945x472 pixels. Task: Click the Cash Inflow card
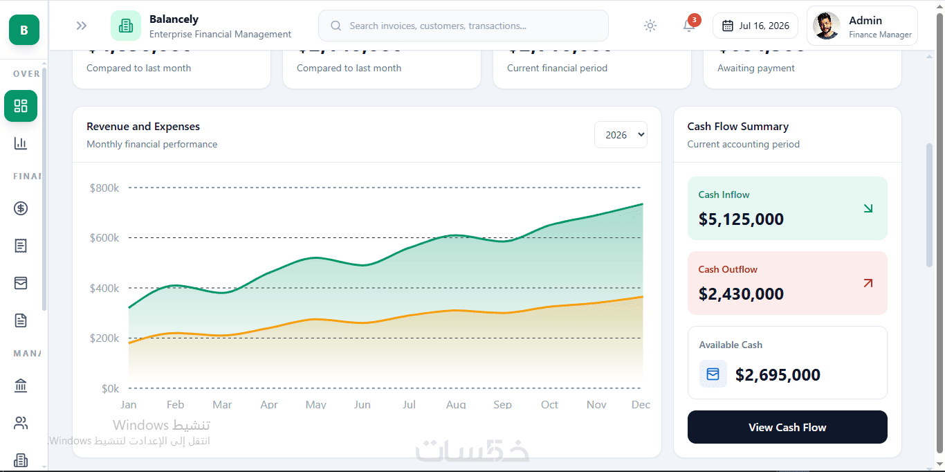point(787,208)
